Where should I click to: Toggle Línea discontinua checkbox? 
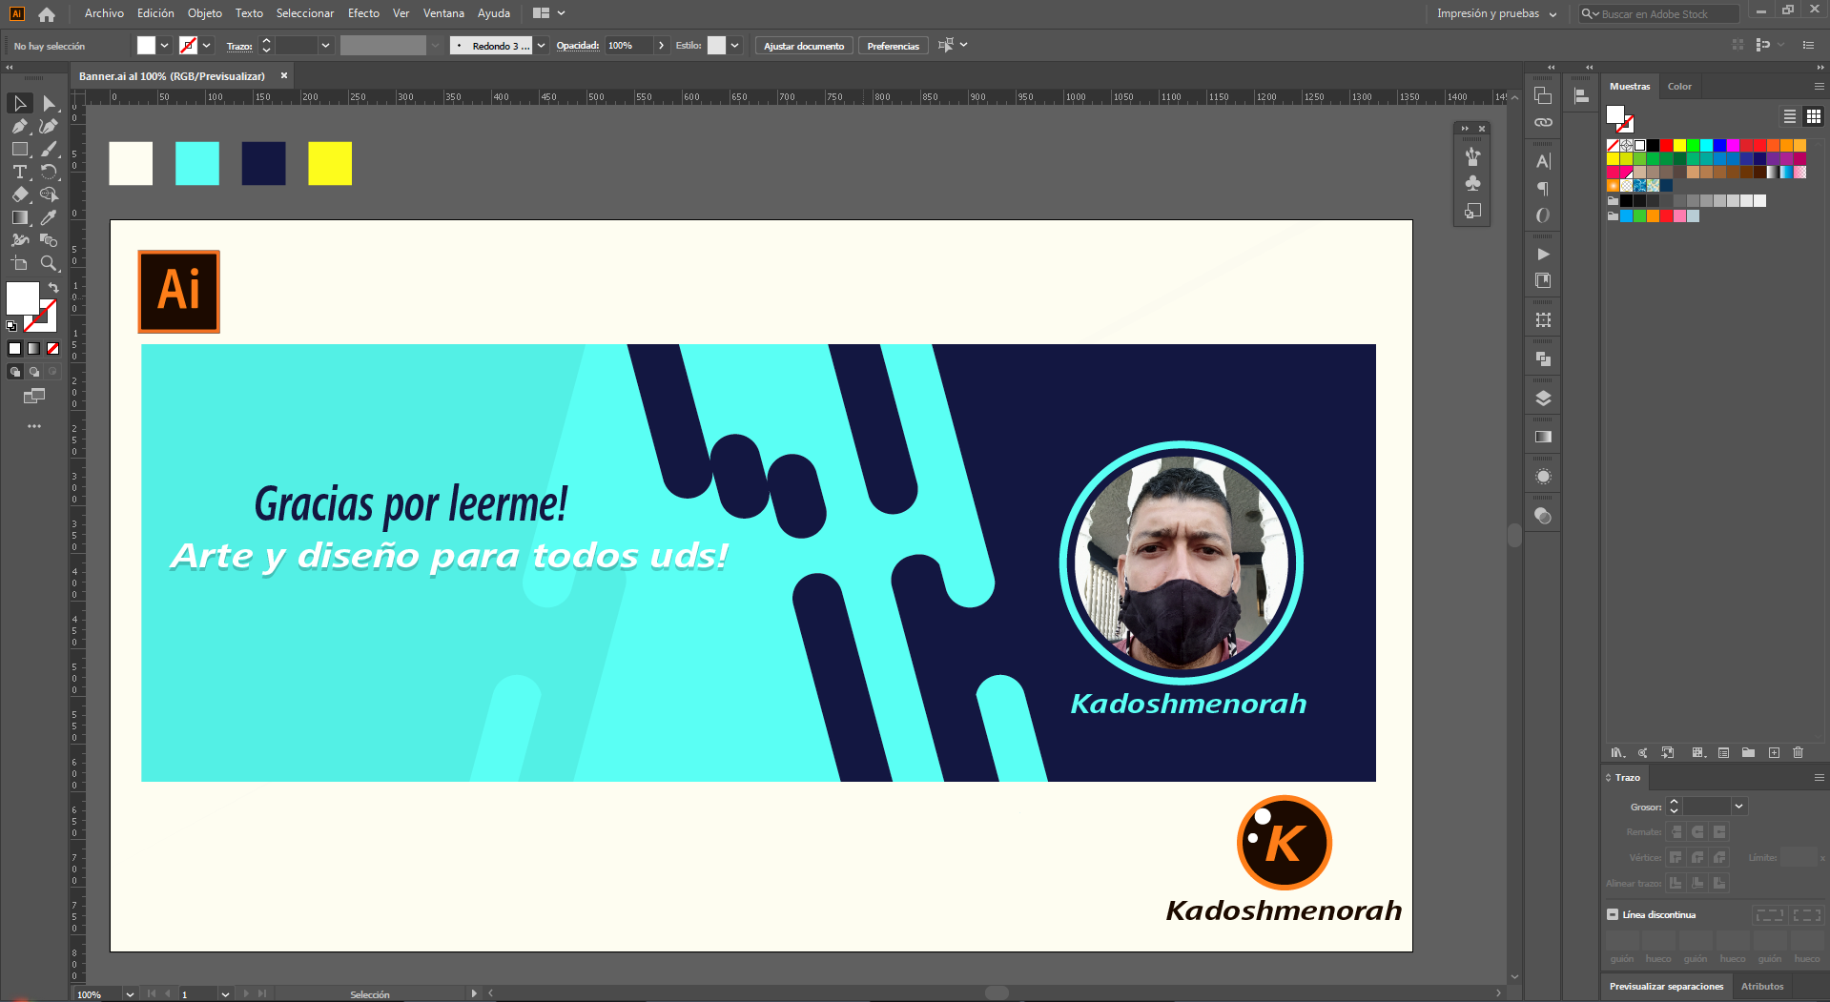[x=1613, y=914]
